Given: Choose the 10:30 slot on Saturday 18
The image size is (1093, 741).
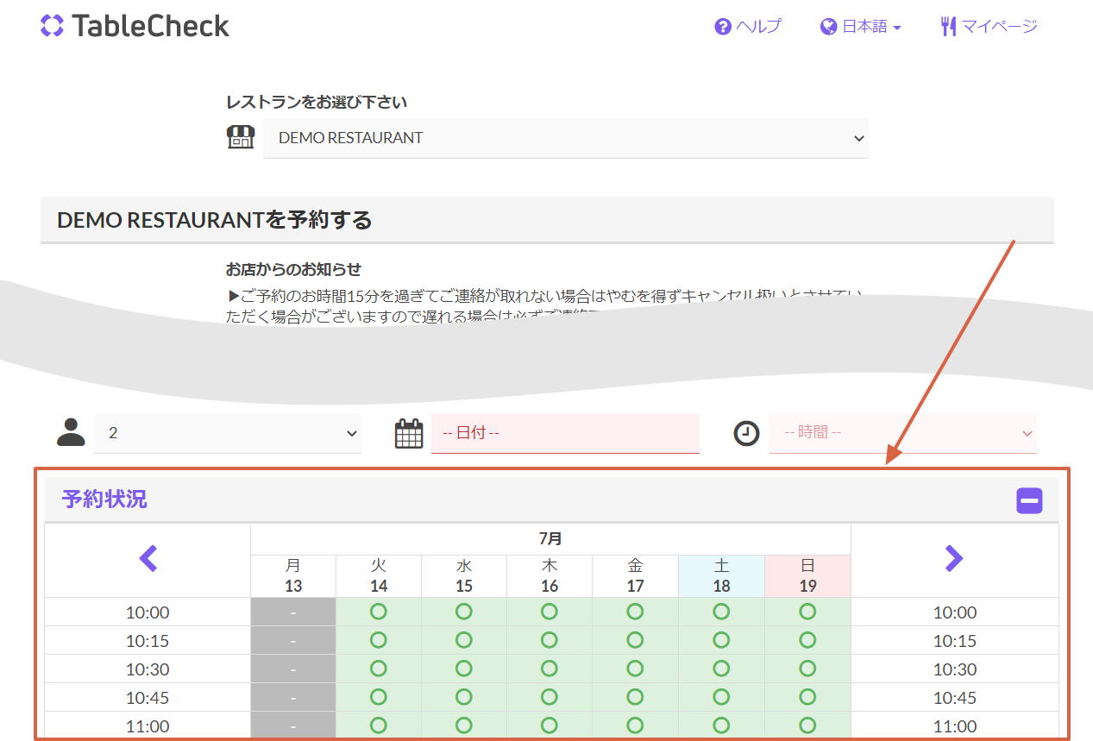Looking at the screenshot, I should [x=722, y=669].
